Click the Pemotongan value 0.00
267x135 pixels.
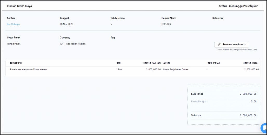point(253,101)
